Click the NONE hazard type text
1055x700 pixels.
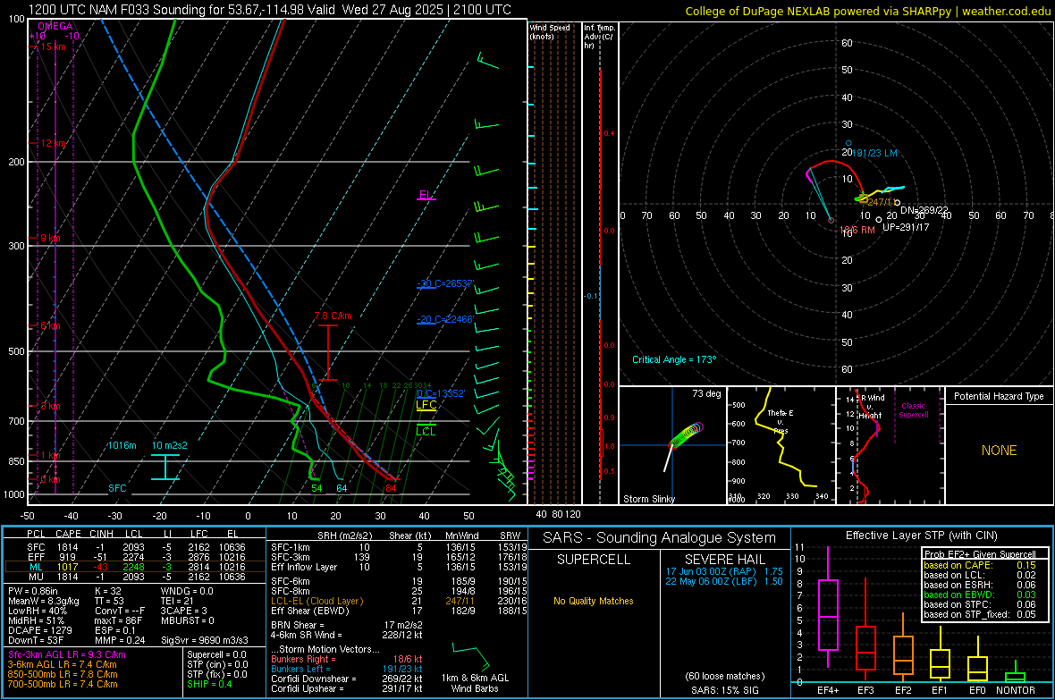pos(1000,451)
